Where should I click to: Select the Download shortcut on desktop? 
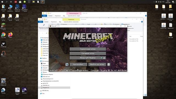tap(17, 17)
